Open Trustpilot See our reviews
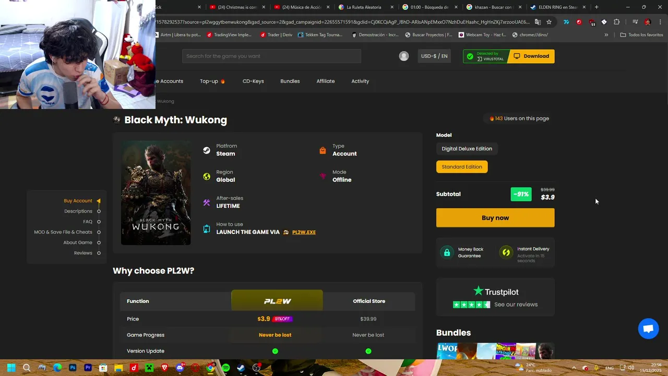The width and height of the screenshot is (668, 376). [516, 304]
